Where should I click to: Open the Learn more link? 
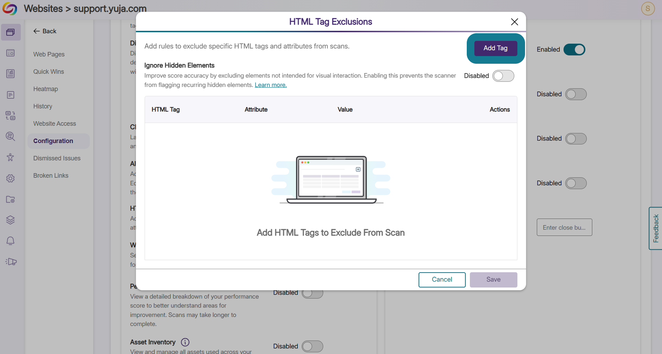click(270, 85)
